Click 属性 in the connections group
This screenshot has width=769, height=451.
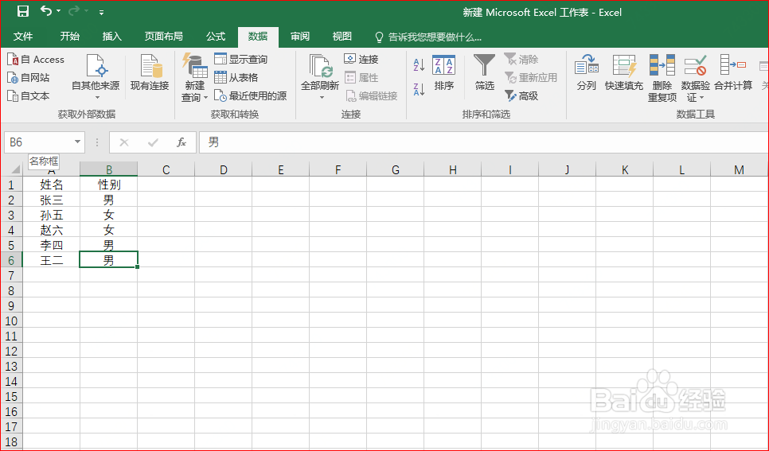(x=361, y=77)
